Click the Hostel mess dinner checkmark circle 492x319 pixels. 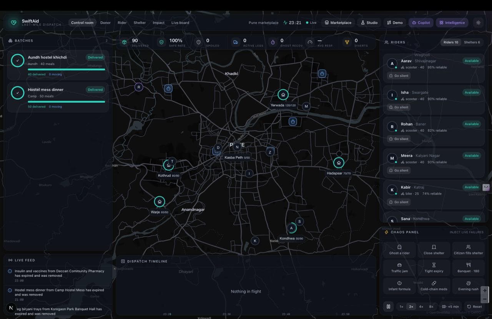point(17,93)
